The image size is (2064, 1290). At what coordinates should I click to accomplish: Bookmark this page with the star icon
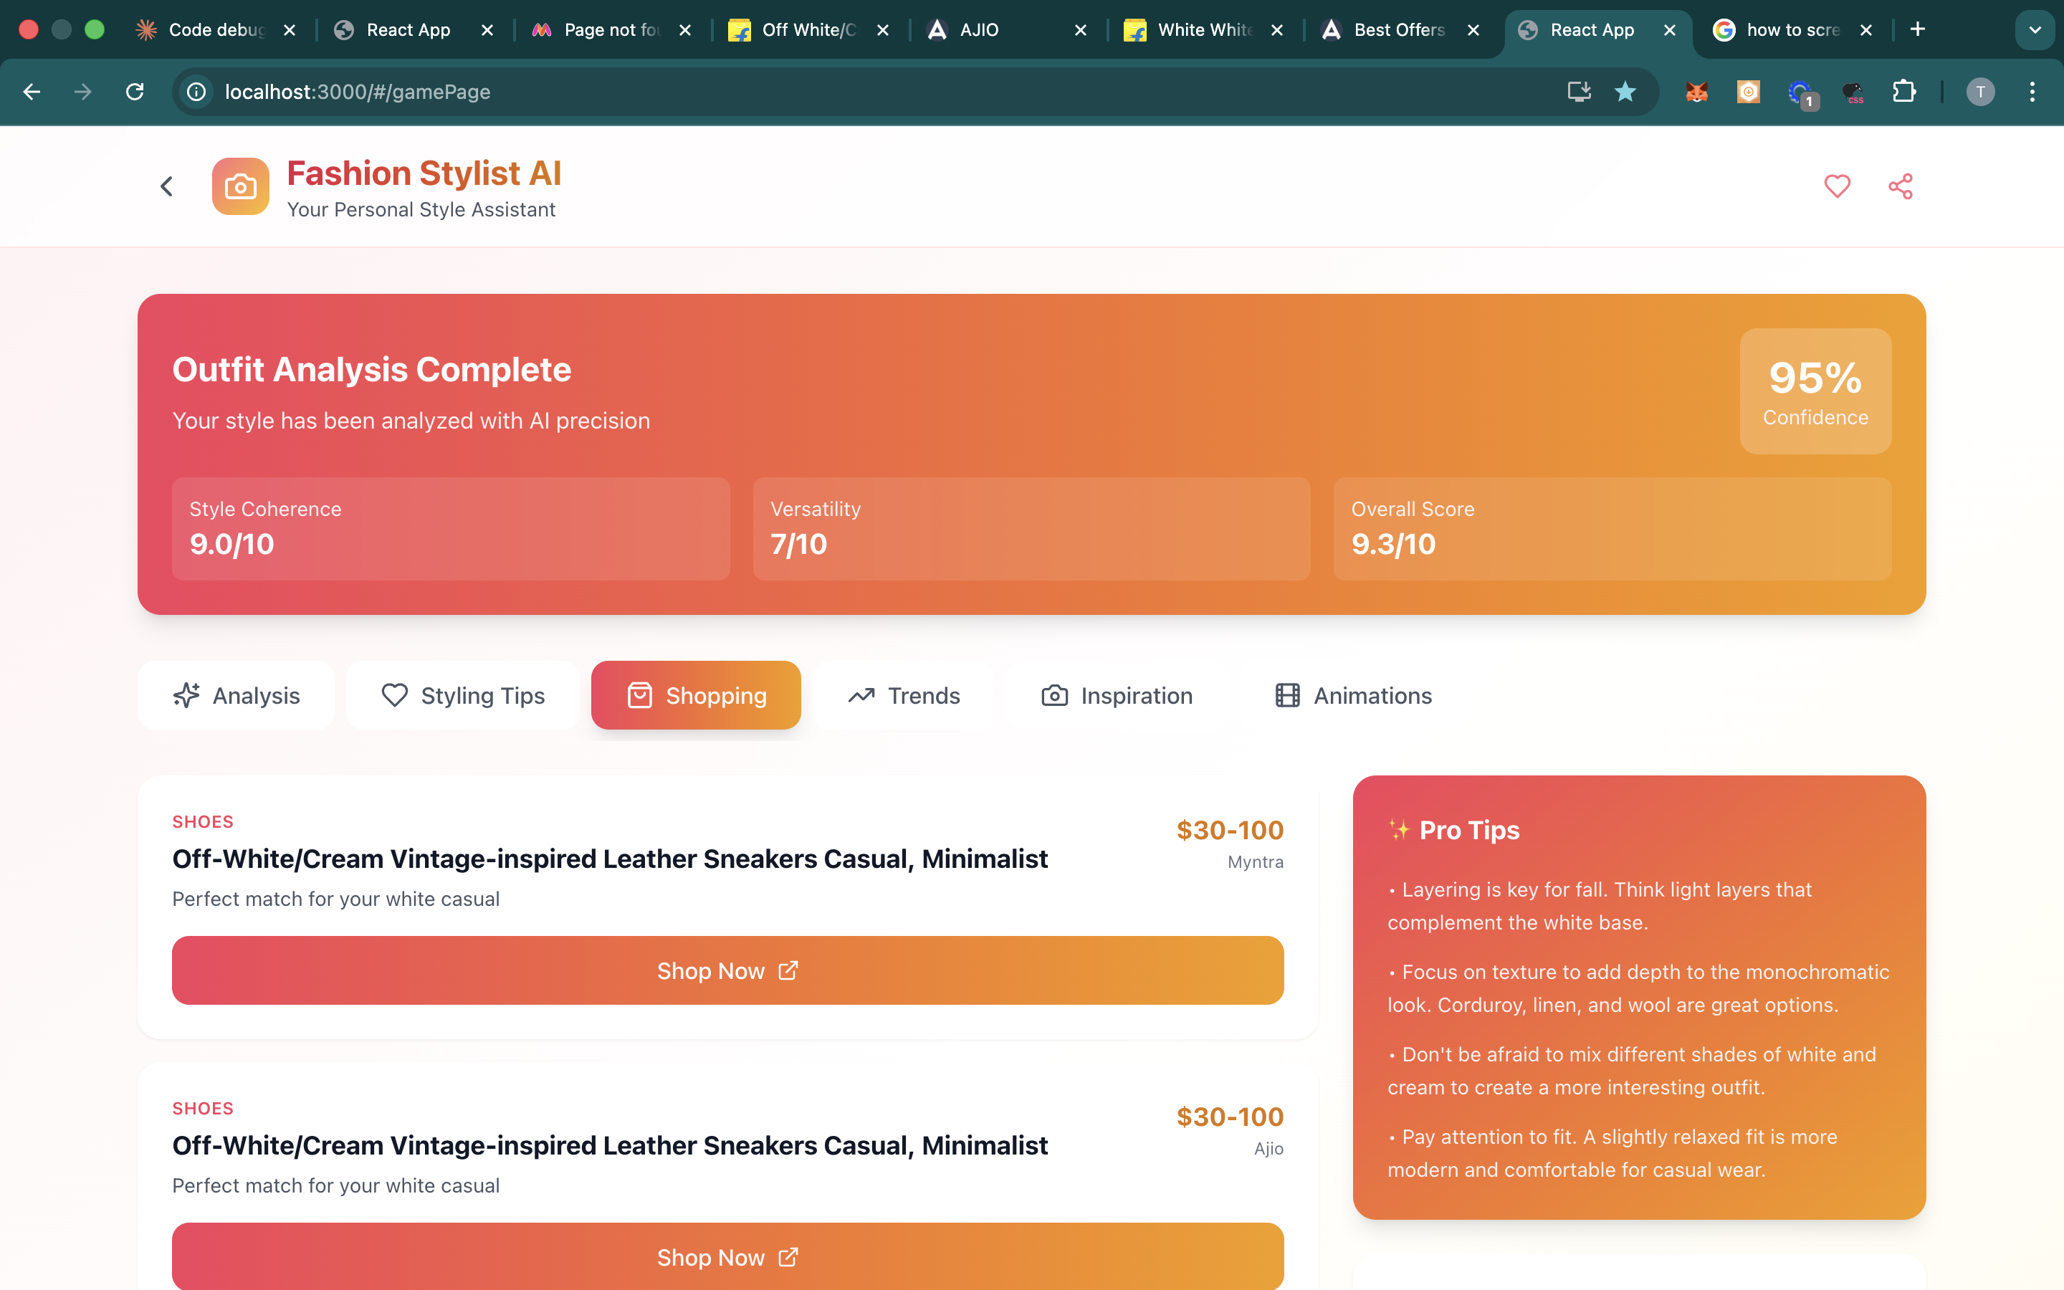coord(1625,91)
